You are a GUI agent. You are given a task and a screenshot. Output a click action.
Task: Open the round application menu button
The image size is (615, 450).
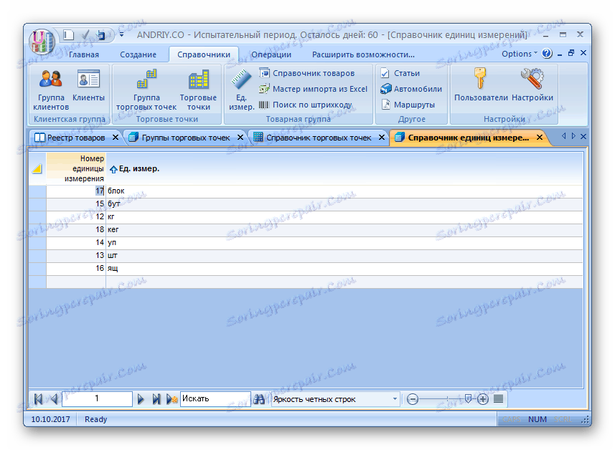pyautogui.click(x=41, y=42)
